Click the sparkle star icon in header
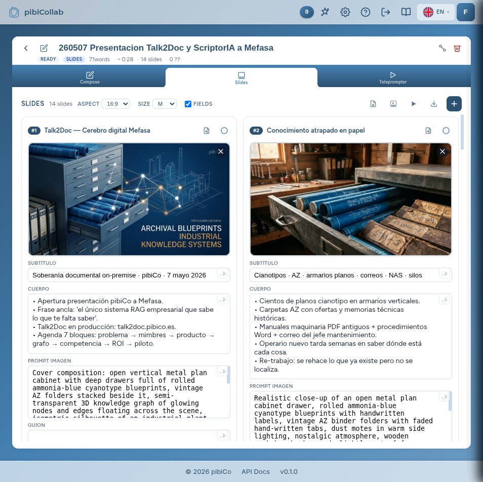Viewport: 483px width, 482px height. (x=325, y=12)
